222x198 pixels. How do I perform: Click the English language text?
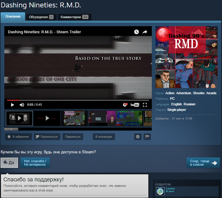(177, 104)
